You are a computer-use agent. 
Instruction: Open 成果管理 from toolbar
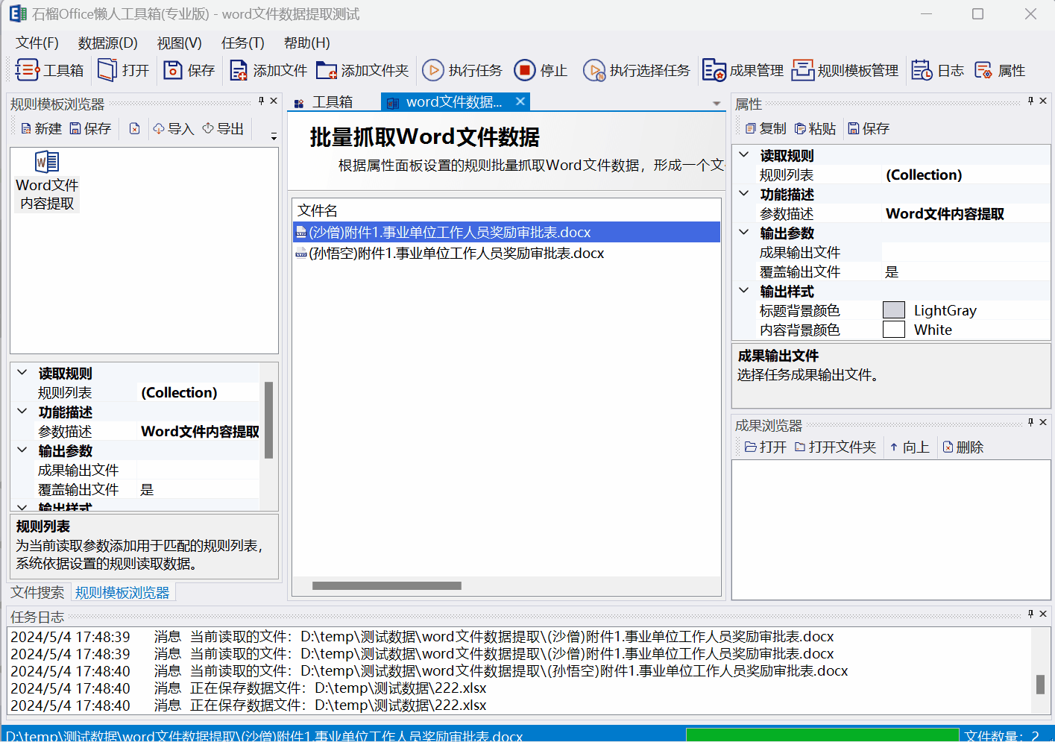point(743,70)
